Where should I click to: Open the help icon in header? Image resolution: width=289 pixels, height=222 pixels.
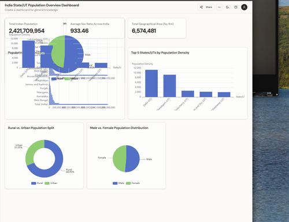click(236, 7)
